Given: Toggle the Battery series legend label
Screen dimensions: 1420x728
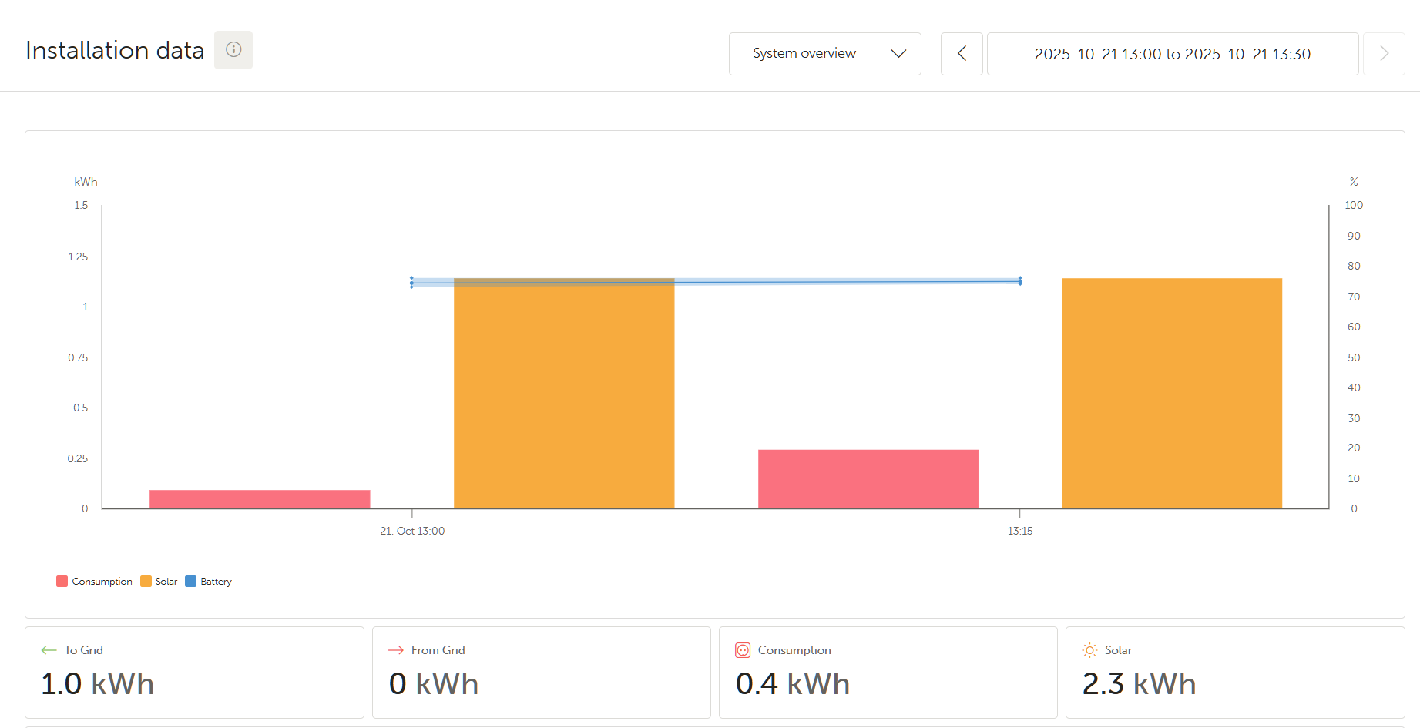Looking at the screenshot, I should (216, 582).
